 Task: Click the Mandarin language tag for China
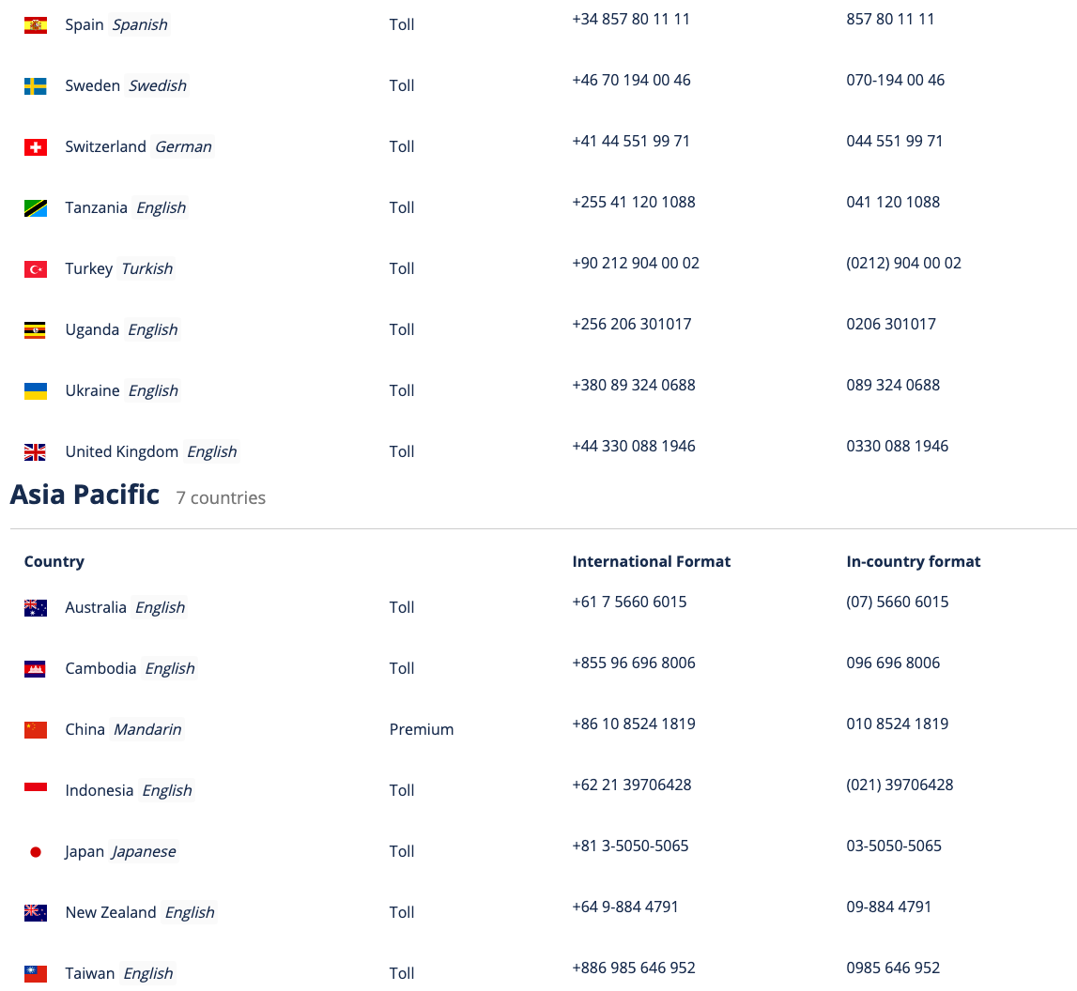(147, 729)
